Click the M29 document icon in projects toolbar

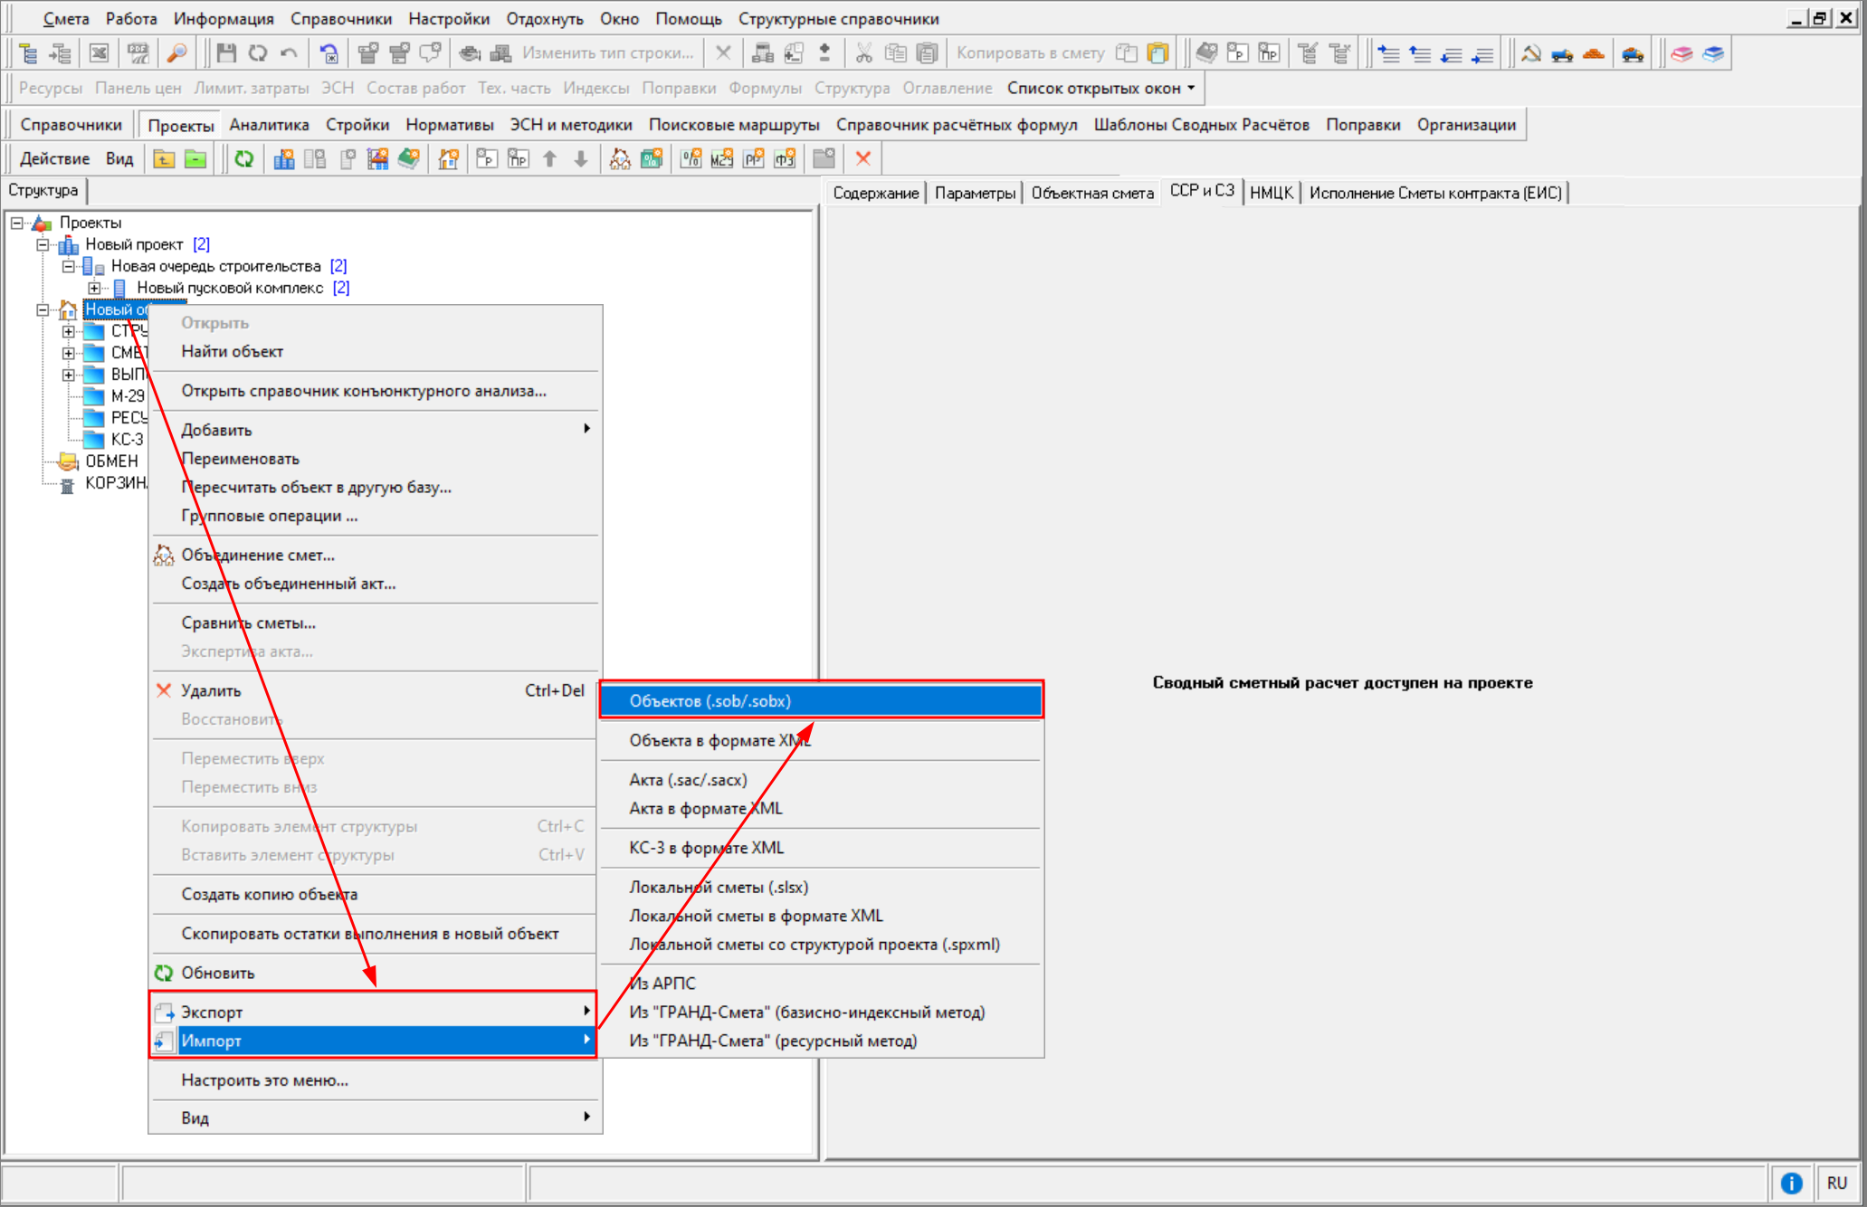(x=722, y=159)
